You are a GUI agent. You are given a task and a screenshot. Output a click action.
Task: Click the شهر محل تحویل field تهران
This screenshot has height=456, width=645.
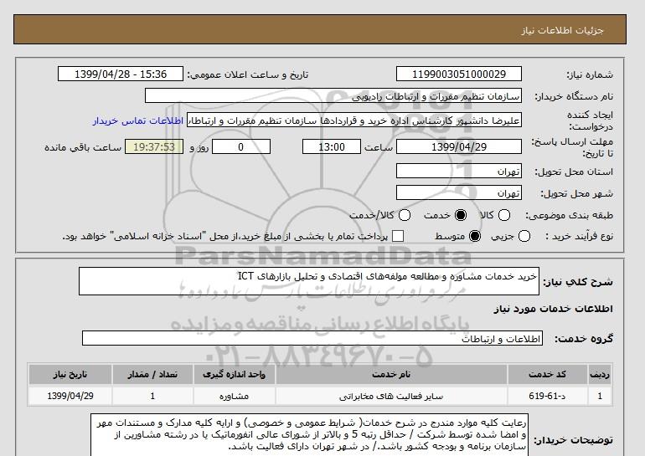tap(459, 192)
